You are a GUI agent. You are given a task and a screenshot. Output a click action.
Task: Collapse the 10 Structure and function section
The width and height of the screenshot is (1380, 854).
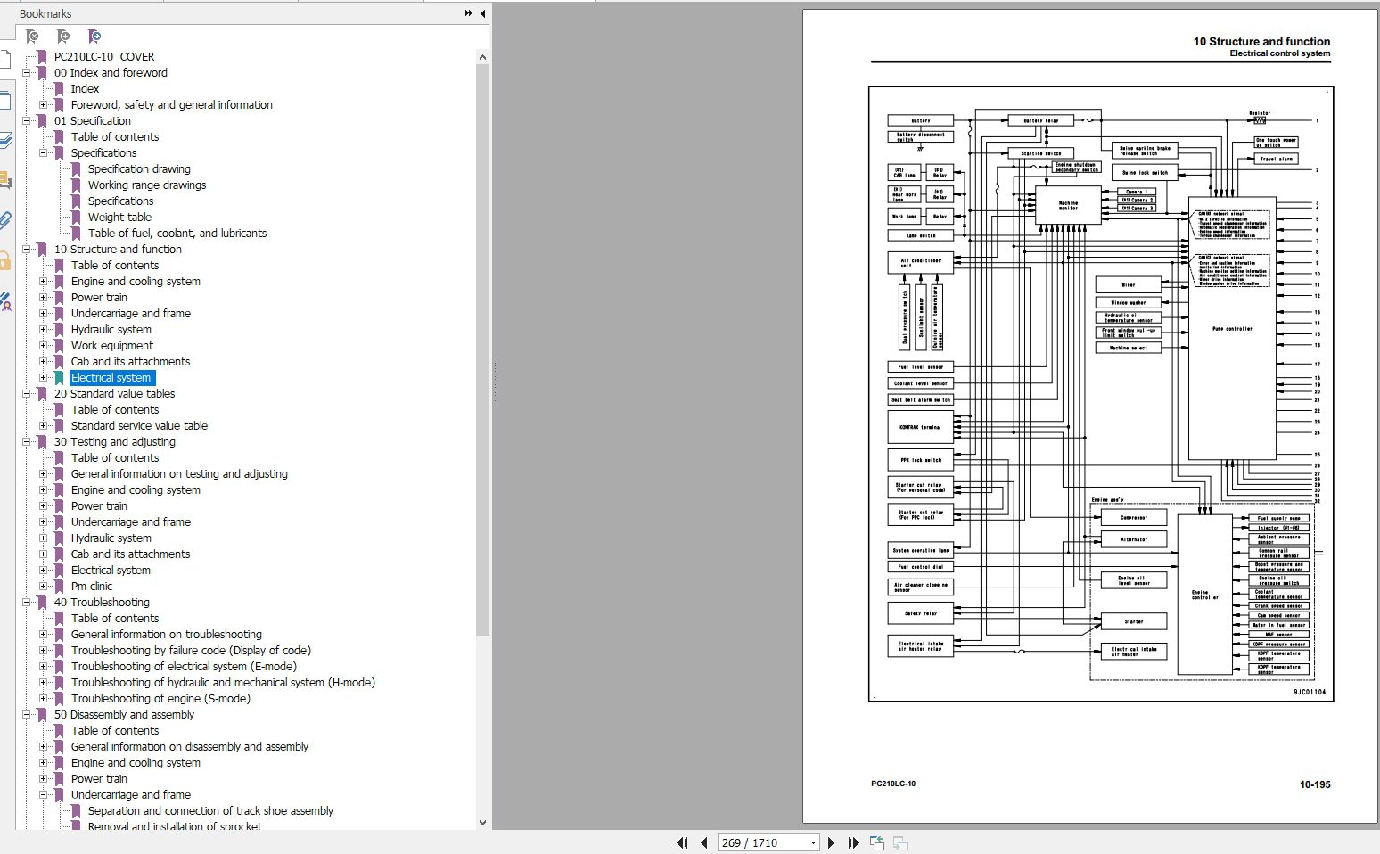click(26, 250)
